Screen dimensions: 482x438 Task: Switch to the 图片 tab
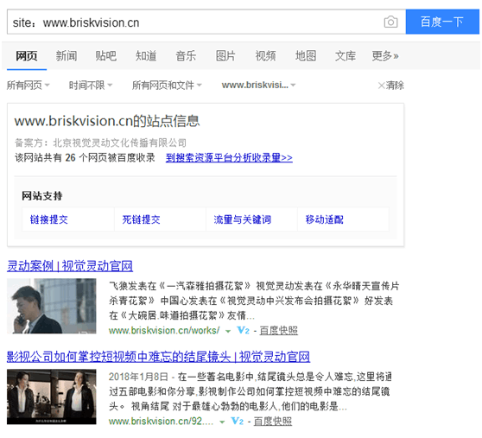pos(225,56)
